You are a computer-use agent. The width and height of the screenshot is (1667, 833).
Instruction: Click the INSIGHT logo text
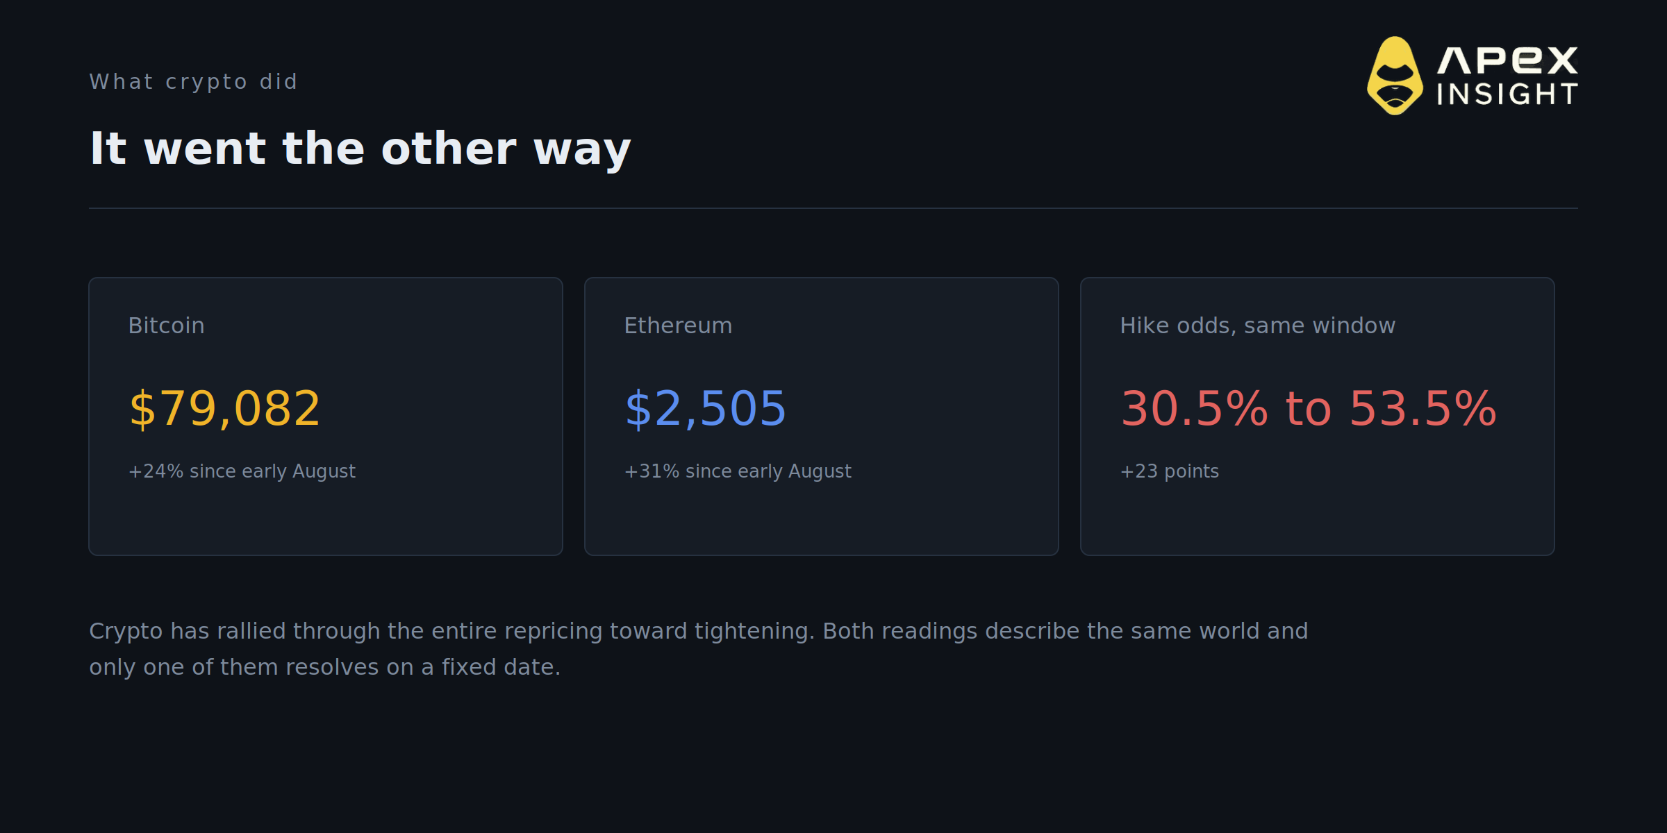click(x=1507, y=94)
